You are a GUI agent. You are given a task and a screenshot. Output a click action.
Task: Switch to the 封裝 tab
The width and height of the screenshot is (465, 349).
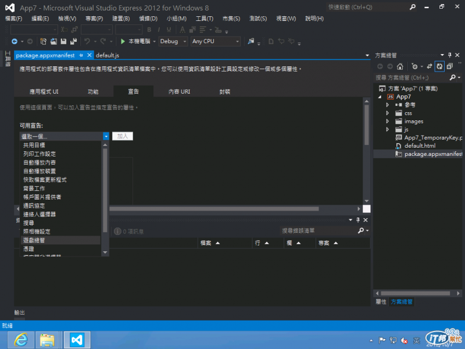click(224, 92)
